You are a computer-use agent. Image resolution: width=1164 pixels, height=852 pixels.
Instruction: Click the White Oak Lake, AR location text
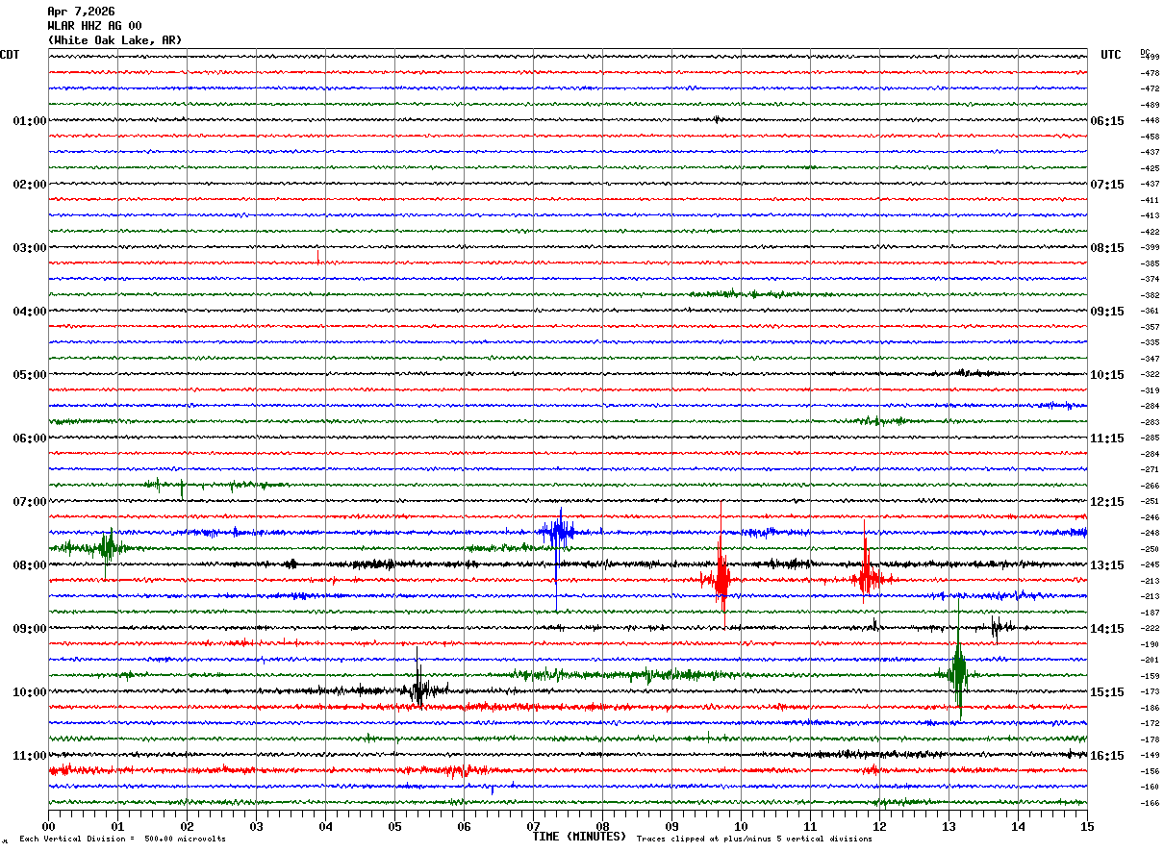coord(114,40)
